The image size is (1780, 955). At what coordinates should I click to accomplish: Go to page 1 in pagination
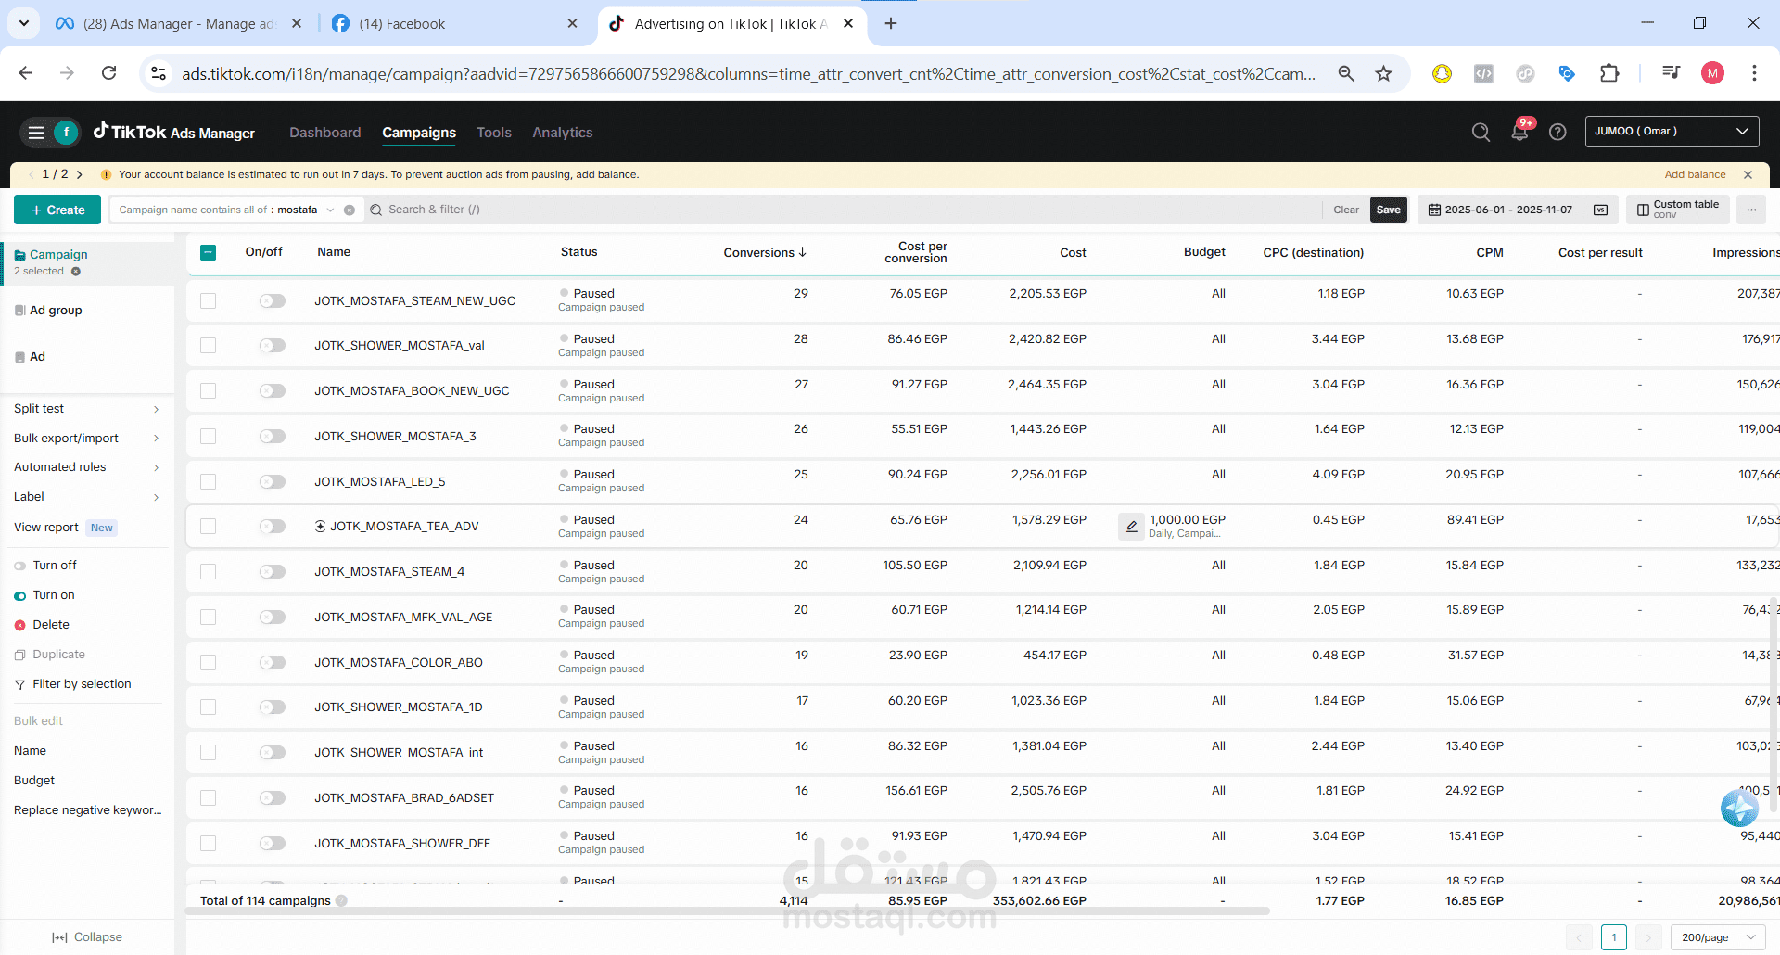click(x=1613, y=937)
